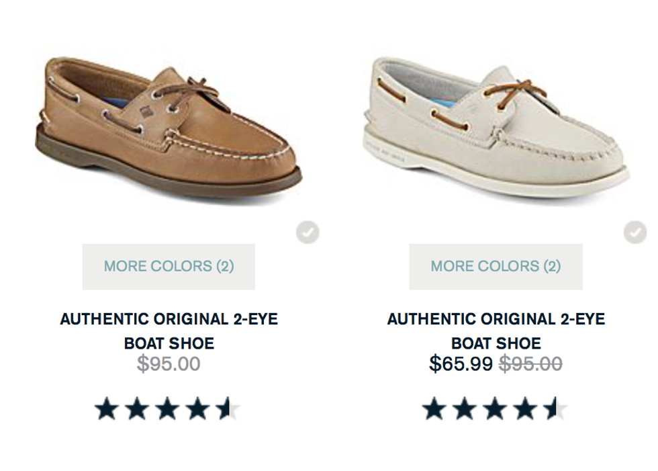
Task: Open the Authentic Original 2-Eye title priced $95.00
Action: pos(169,331)
